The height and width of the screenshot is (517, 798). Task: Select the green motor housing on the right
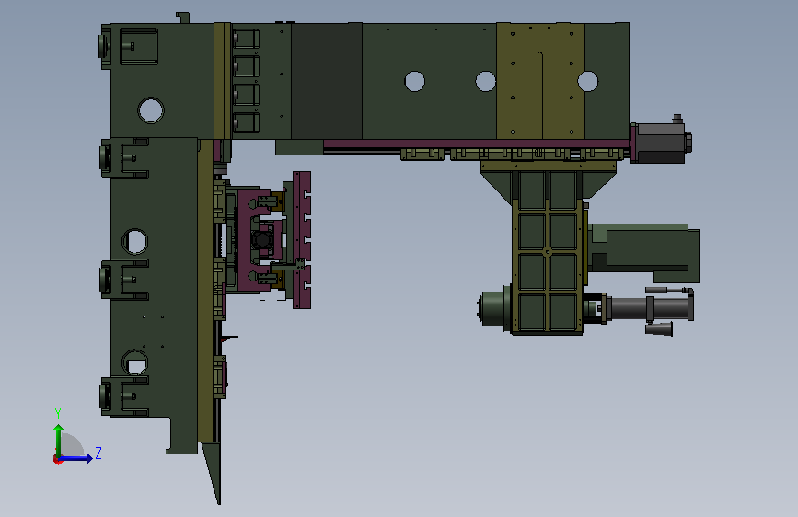pos(643,252)
